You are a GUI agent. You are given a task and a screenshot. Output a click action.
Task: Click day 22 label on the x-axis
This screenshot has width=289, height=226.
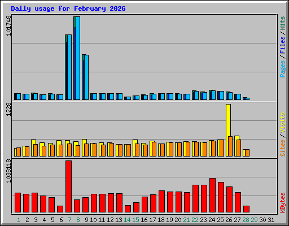[195, 220]
